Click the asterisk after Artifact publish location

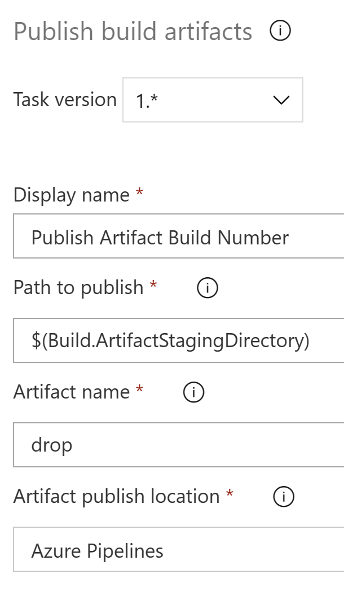pos(230,493)
